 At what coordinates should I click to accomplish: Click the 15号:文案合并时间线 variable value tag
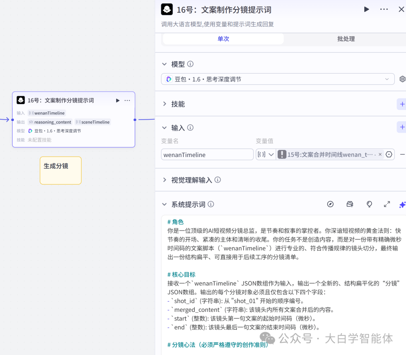pos(330,154)
